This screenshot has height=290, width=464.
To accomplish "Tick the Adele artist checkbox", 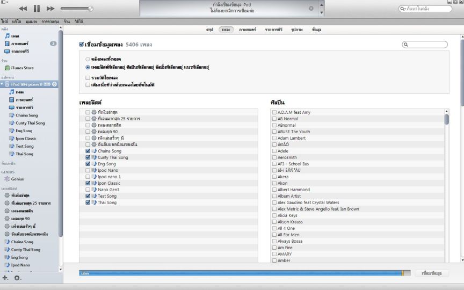I will point(274,151).
